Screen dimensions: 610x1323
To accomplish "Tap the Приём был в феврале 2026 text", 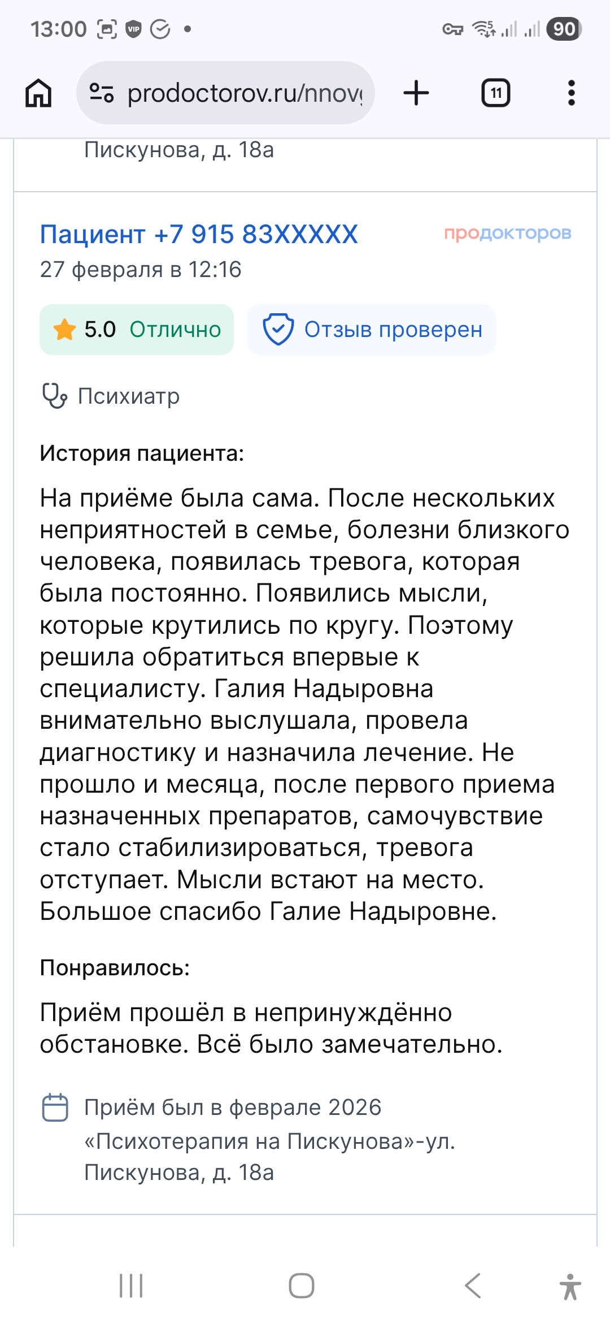I will (x=233, y=1108).
